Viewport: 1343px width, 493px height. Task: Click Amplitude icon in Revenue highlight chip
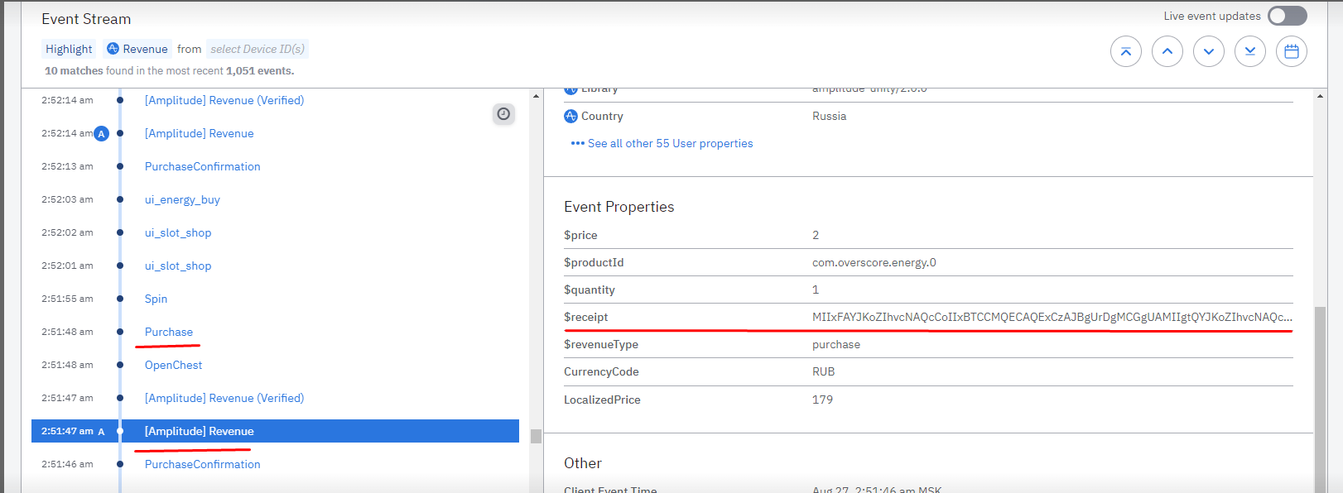[113, 49]
